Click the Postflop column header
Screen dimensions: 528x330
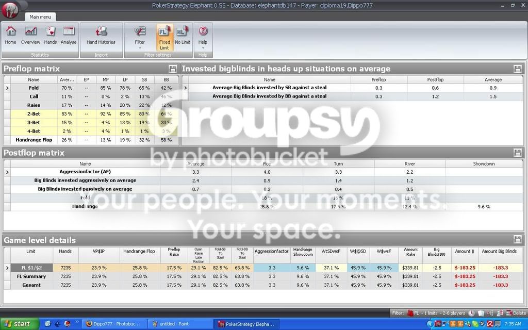click(435, 80)
